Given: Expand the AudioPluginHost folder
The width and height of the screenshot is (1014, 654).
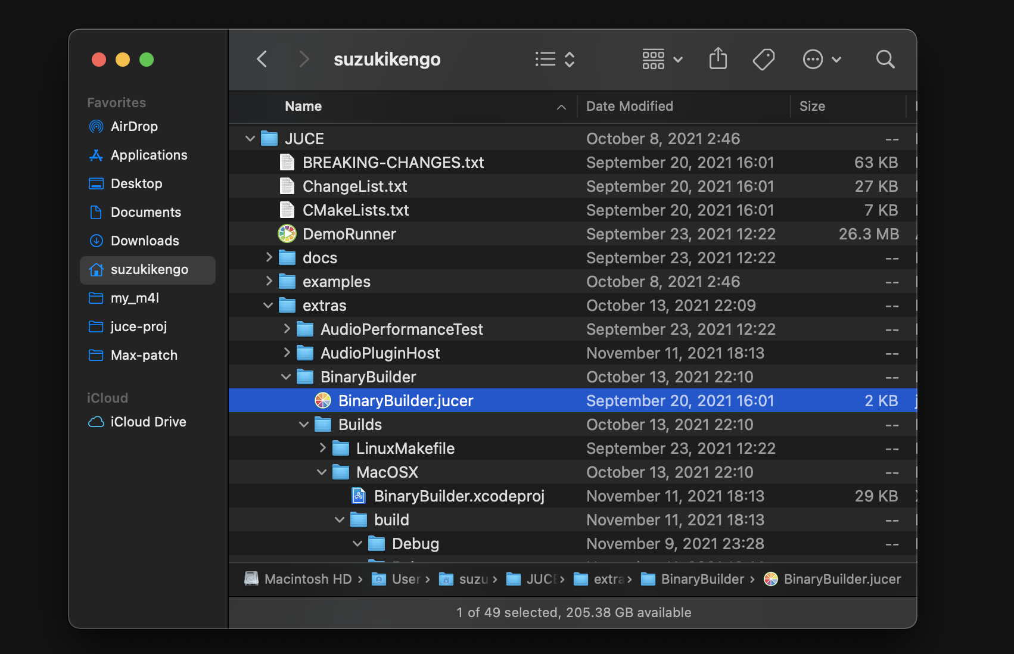Looking at the screenshot, I should 287,353.
